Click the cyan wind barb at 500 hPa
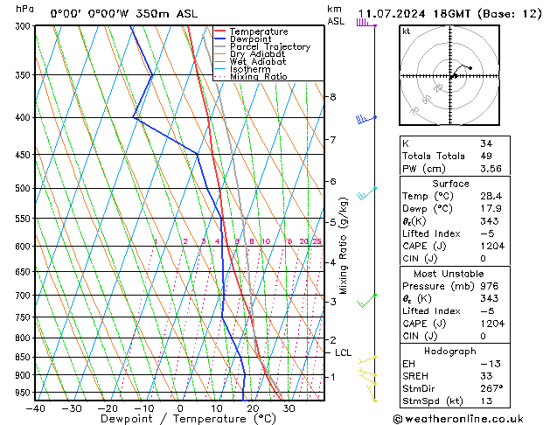The height and width of the screenshot is (425, 550). tap(366, 193)
